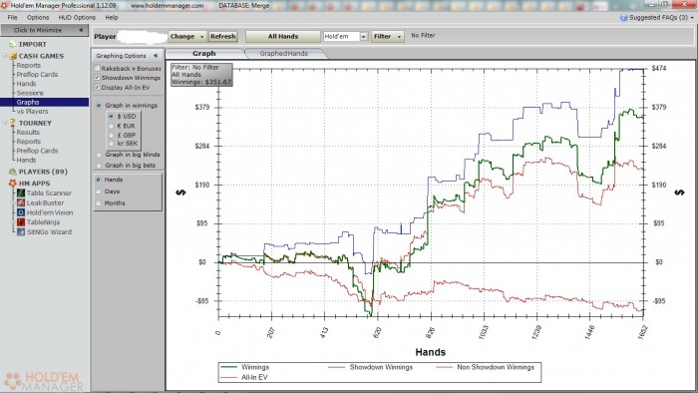The width and height of the screenshot is (698, 393).
Task: Select £ GBP currency radio
Action: (111, 135)
